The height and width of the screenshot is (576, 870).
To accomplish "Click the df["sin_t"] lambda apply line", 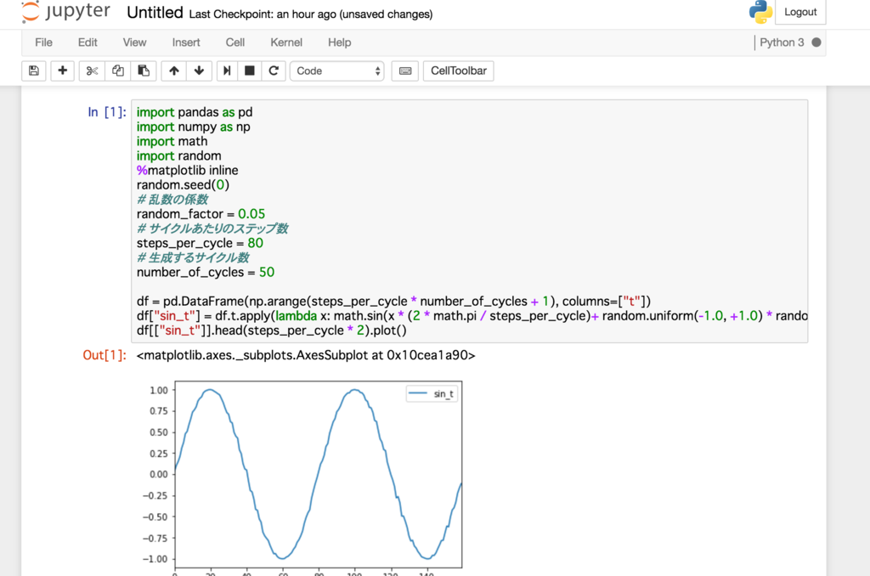I will [x=472, y=316].
